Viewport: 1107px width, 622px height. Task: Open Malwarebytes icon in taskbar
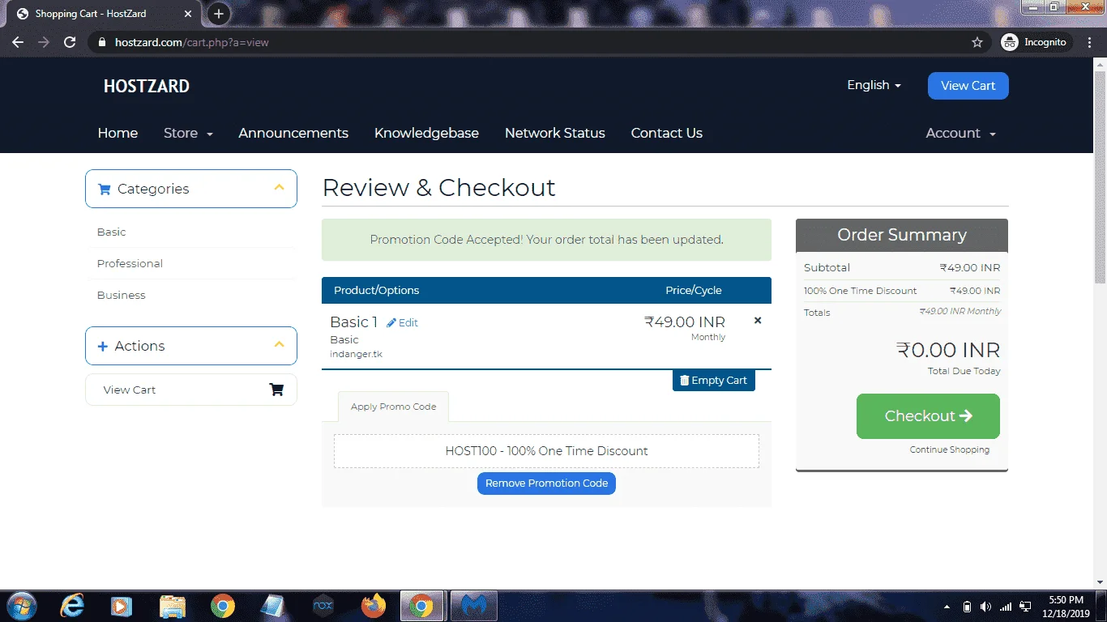473,606
